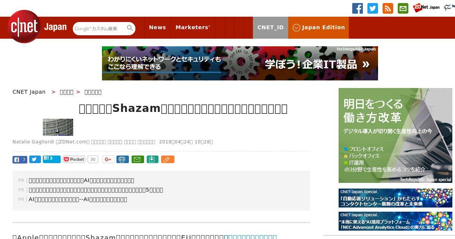Expand the Japan Edition dropdown
Screen dimensions: 455x239
[x=318, y=27]
